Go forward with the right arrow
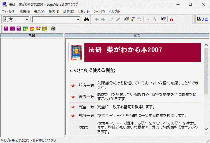Viewport: 210px width, 143px height. [x=103, y=19]
